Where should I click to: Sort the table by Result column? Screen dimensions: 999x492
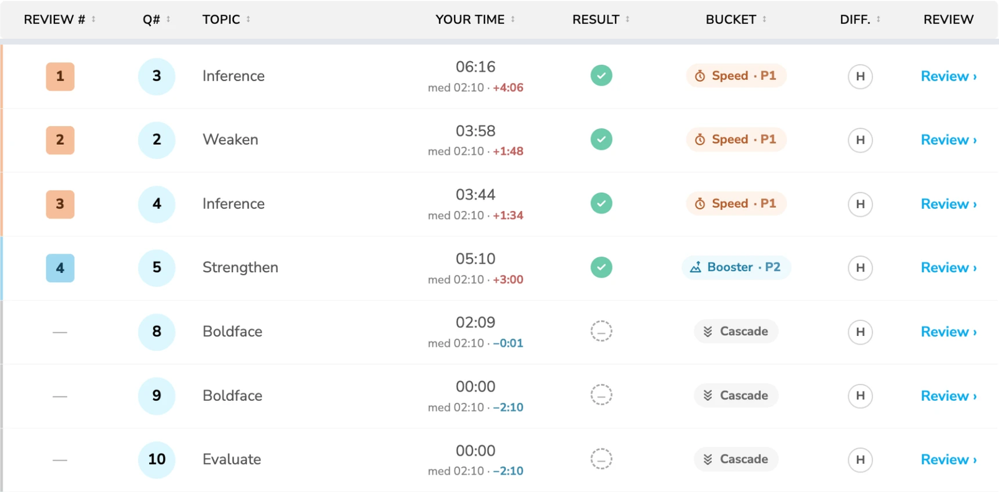coord(601,19)
